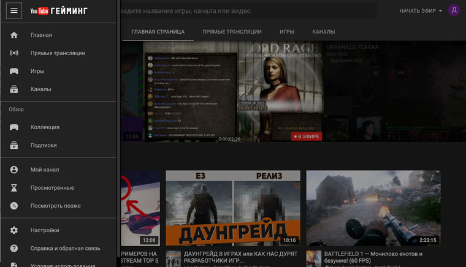Viewport: 466px width, 267px height.
Task: Click the В ЭФИРЕ live badge
Action: click(x=307, y=137)
